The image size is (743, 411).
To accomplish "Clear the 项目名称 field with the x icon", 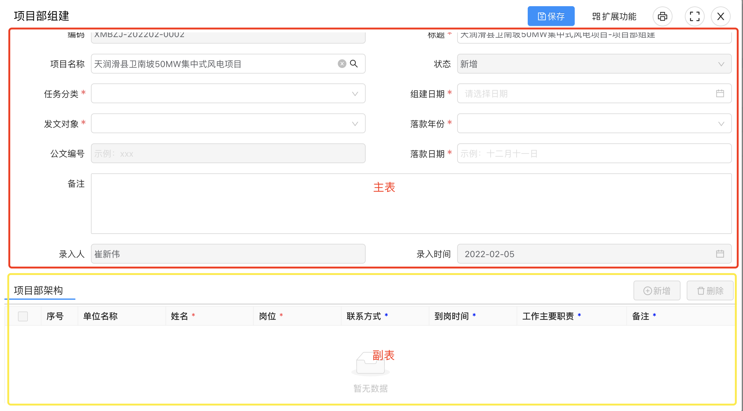I will point(342,64).
